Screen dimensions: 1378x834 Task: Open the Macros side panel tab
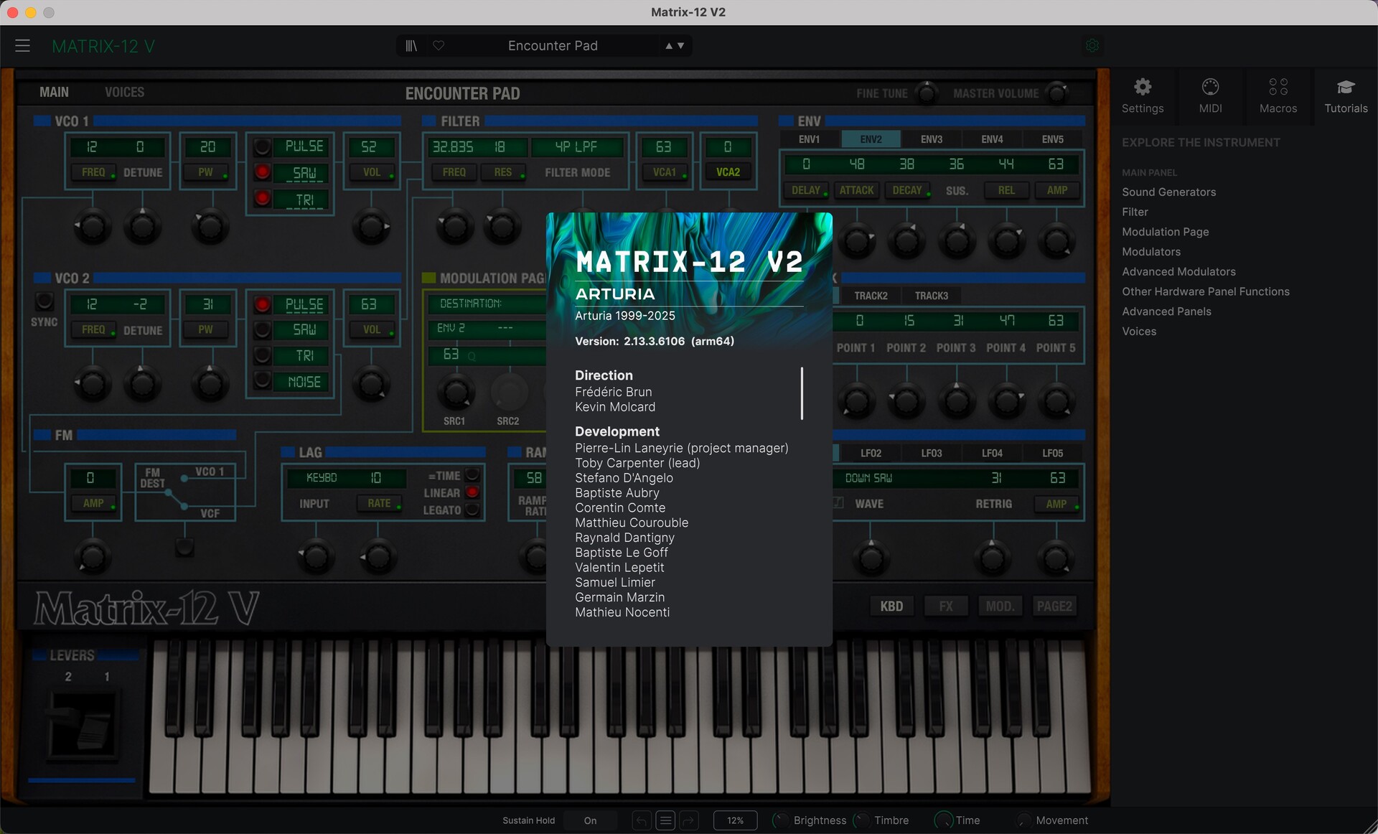pos(1278,96)
